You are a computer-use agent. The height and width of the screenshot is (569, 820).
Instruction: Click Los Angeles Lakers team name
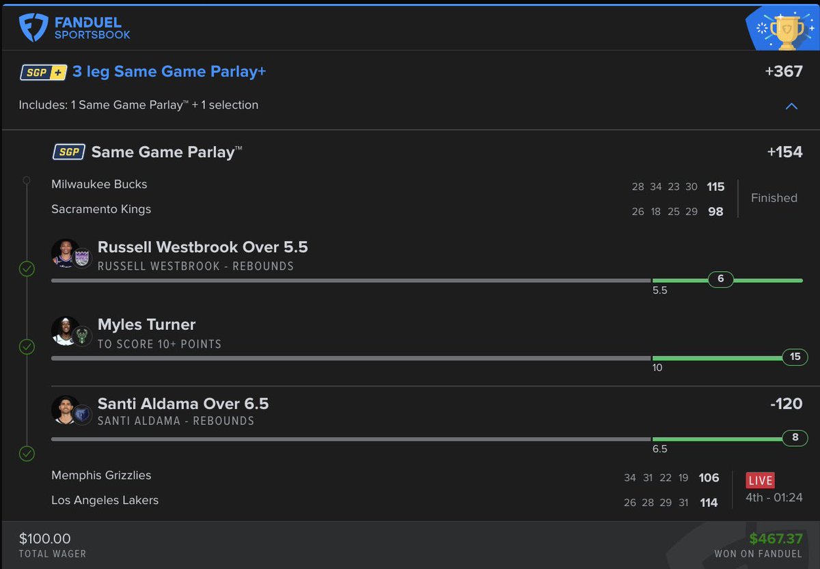coord(105,500)
